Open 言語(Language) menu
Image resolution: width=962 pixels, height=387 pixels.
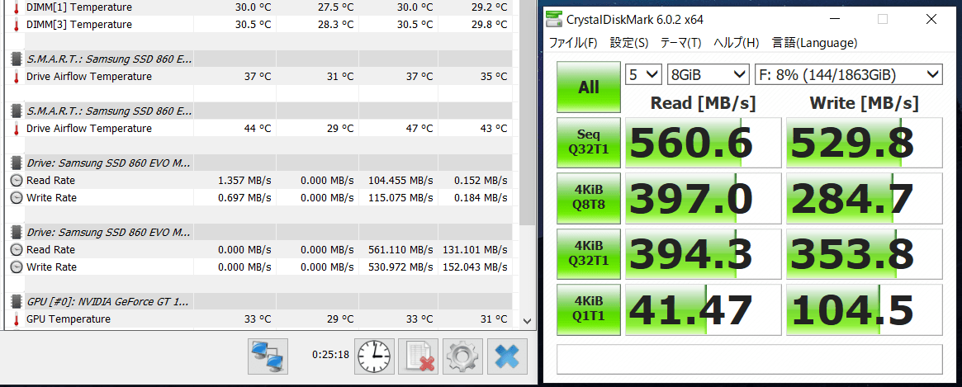pos(814,43)
